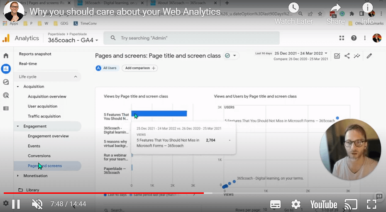Click the top-right scatter plot data point
The image size is (386, 212).
coord(337,118)
